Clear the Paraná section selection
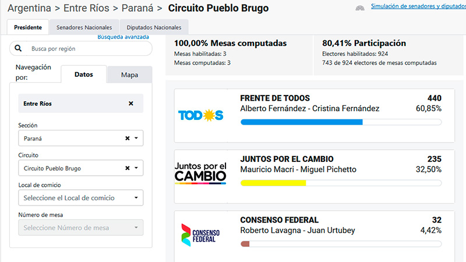 [127, 138]
